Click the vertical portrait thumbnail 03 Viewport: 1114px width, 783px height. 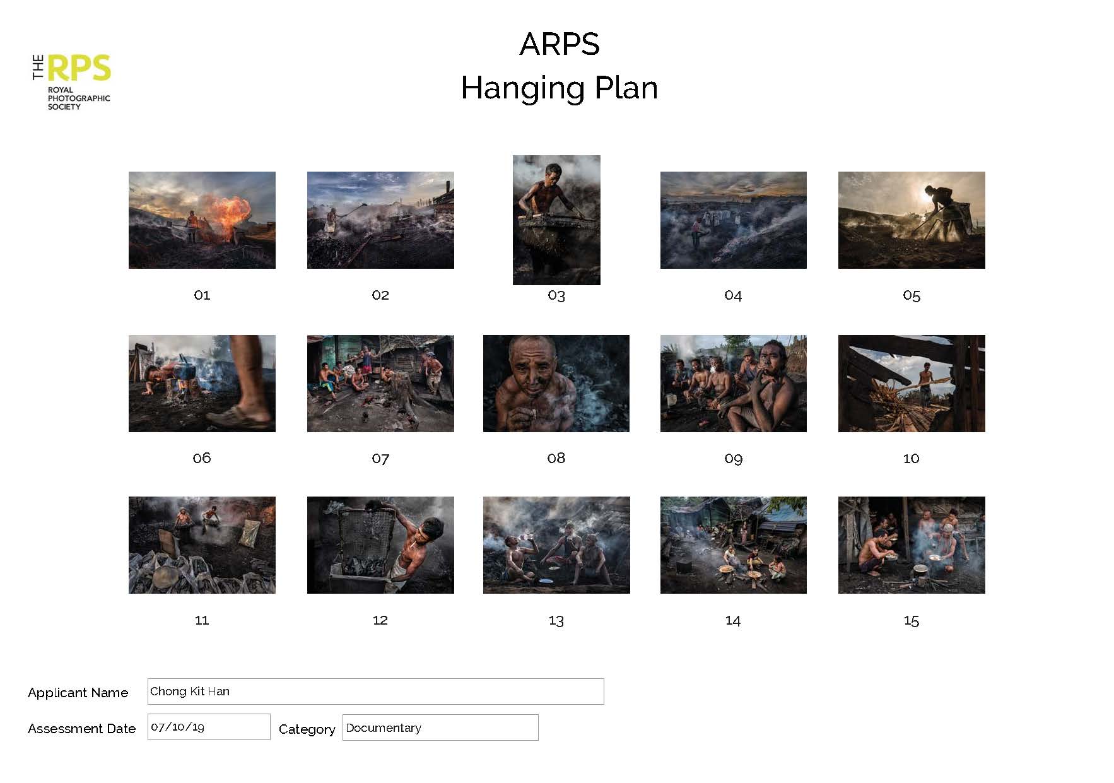(x=556, y=220)
